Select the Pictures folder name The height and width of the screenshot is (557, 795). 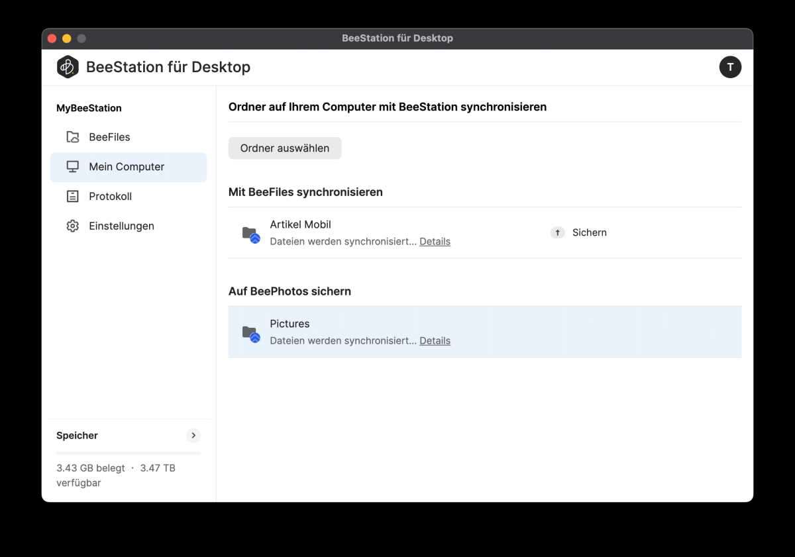coord(290,324)
